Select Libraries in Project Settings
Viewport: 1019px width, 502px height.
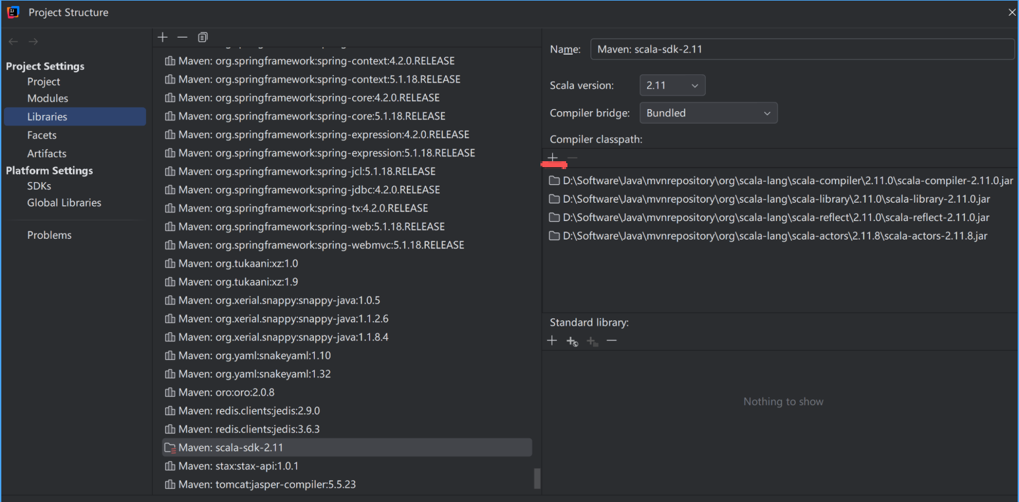(75, 116)
